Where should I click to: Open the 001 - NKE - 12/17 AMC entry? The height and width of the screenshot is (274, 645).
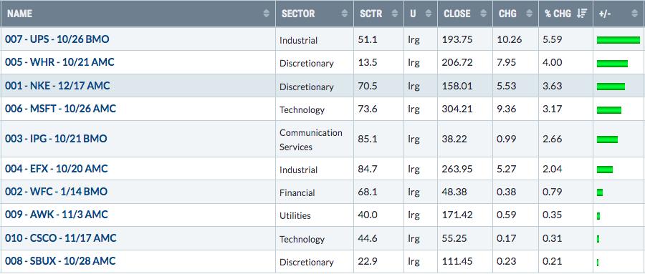57,86
